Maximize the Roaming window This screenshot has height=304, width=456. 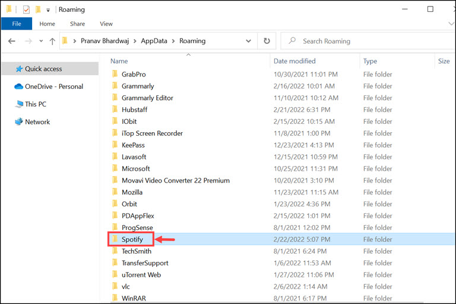coord(430,9)
